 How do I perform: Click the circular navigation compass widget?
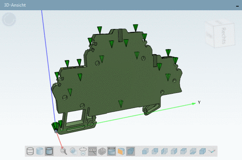[x=9, y=19]
